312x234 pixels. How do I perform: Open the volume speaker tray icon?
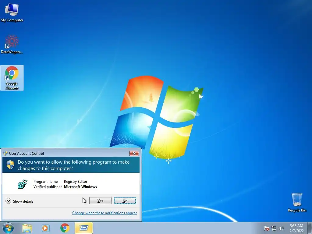(x=281, y=228)
